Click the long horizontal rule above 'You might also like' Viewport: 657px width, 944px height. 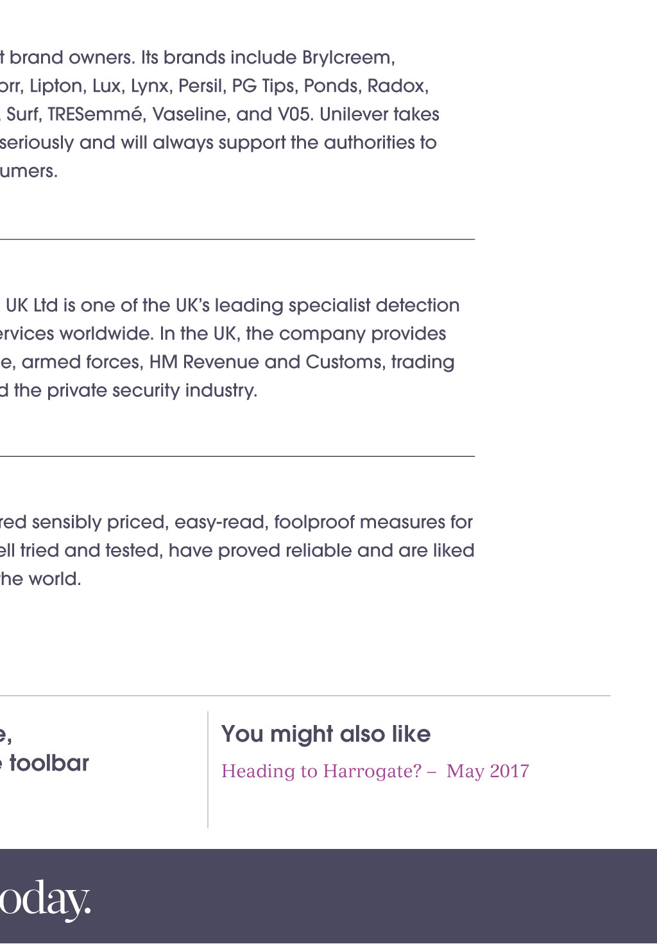tap(305, 695)
